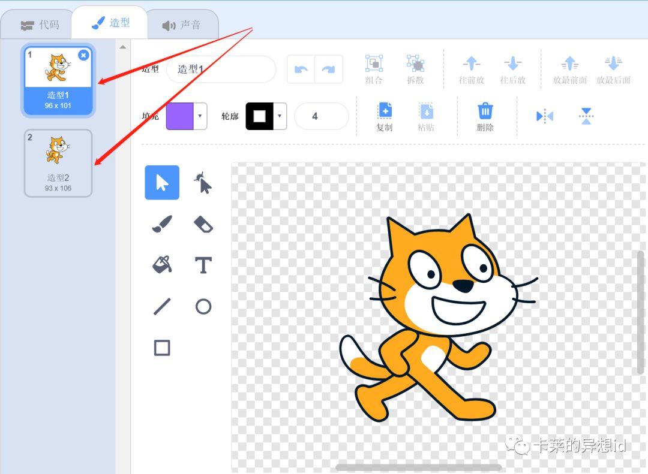This screenshot has width=648, height=474.
Task: Open the outline color dropdown arrow
Action: tap(280, 116)
